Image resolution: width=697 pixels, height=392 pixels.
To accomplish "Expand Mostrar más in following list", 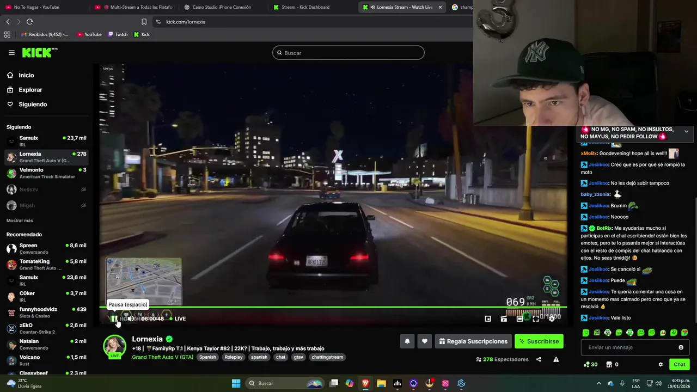I will [x=20, y=220].
